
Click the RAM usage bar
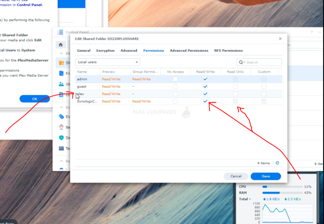282,193
